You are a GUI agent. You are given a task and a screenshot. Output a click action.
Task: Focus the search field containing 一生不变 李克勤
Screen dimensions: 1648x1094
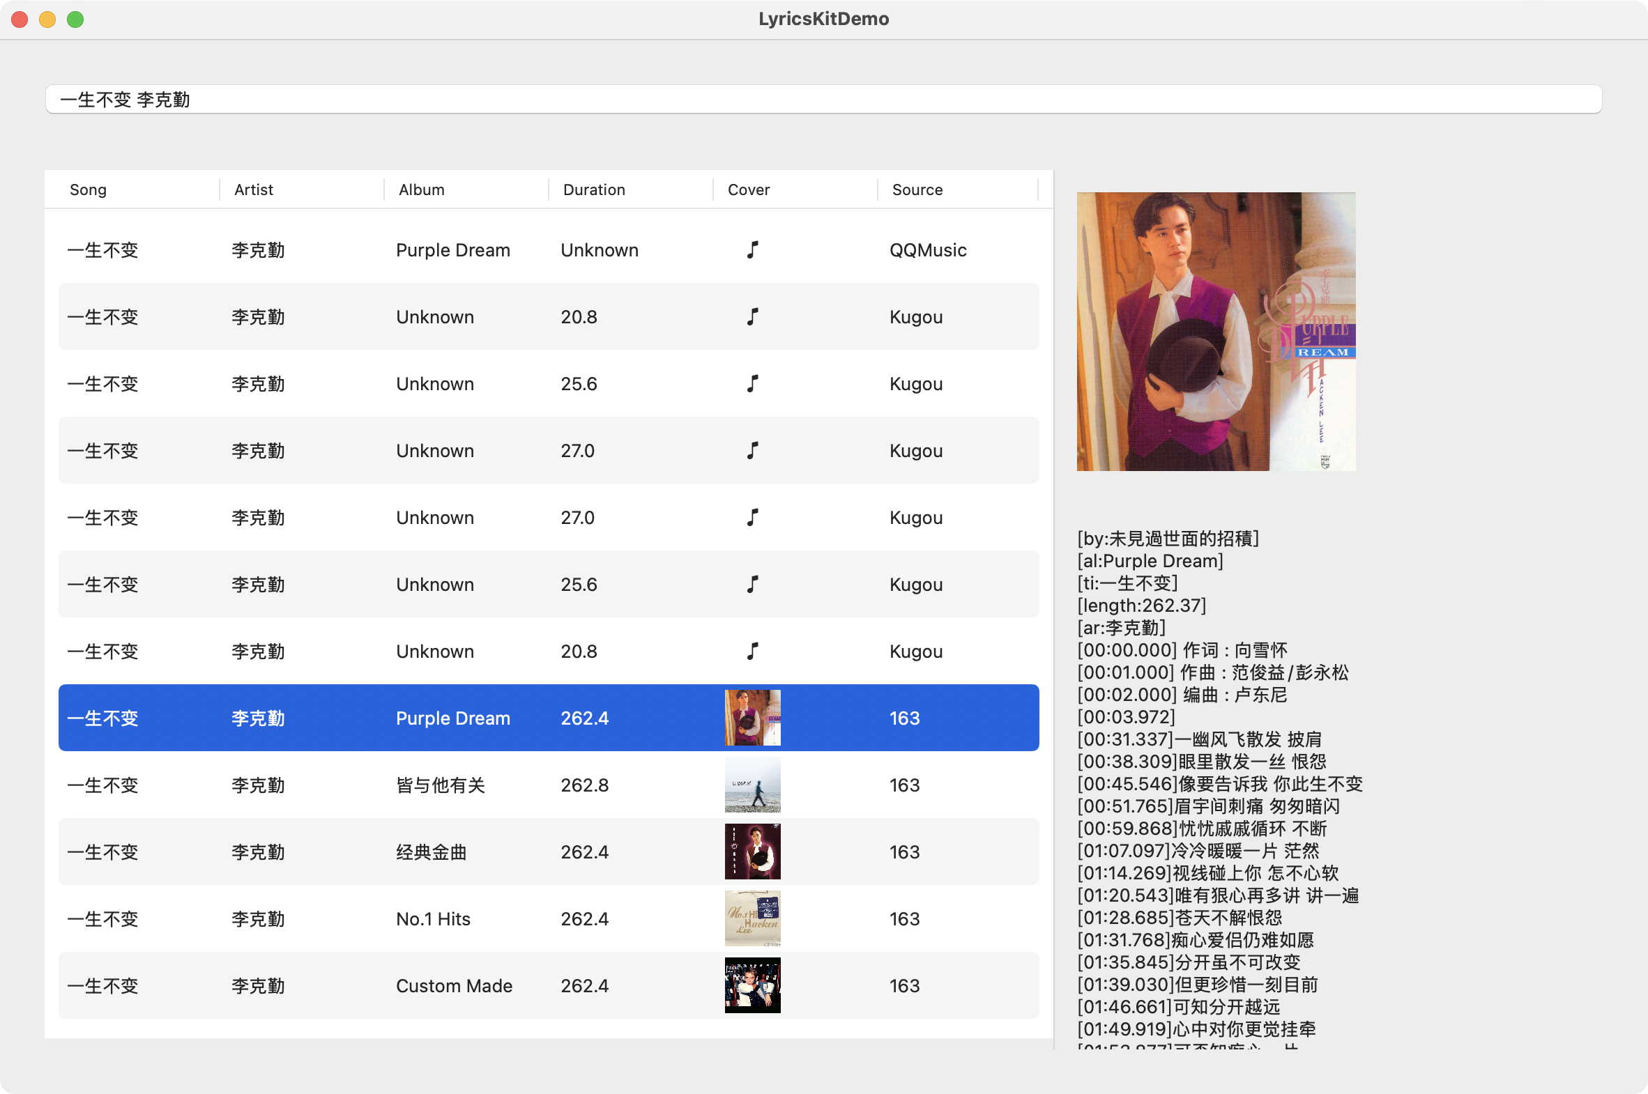pyautogui.click(x=823, y=100)
